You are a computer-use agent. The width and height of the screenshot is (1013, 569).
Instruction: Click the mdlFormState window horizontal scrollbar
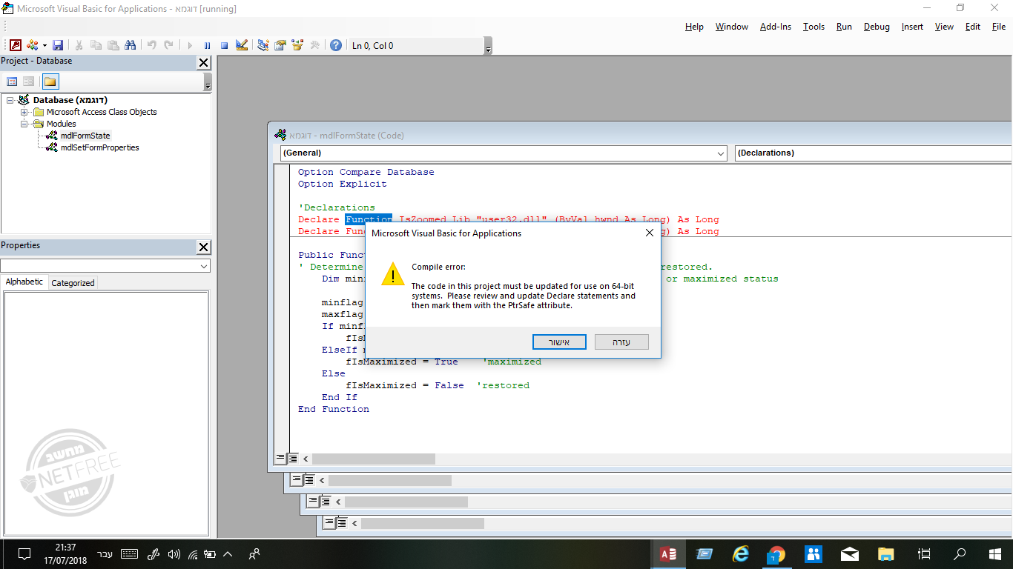pos(373,459)
